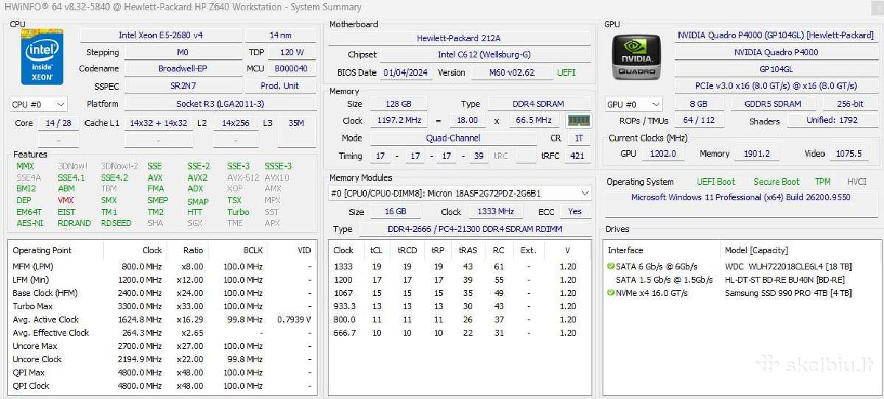The width and height of the screenshot is (884, 399).
Task: Click the M60 v02.62 BIOS version value
Action: point(511,73)
